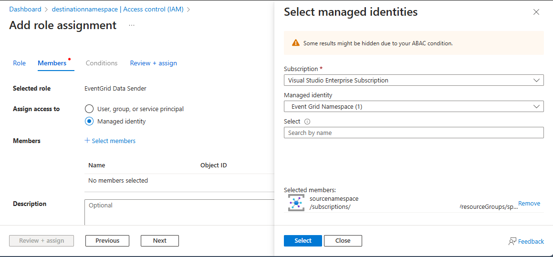553x257 pixels.
Task: Select the Managed identity radio button
Action: point(89,121)
